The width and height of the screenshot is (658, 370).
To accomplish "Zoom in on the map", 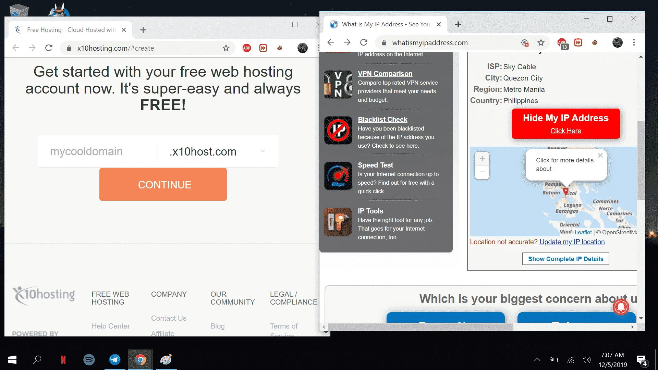I will pos(482,159).
